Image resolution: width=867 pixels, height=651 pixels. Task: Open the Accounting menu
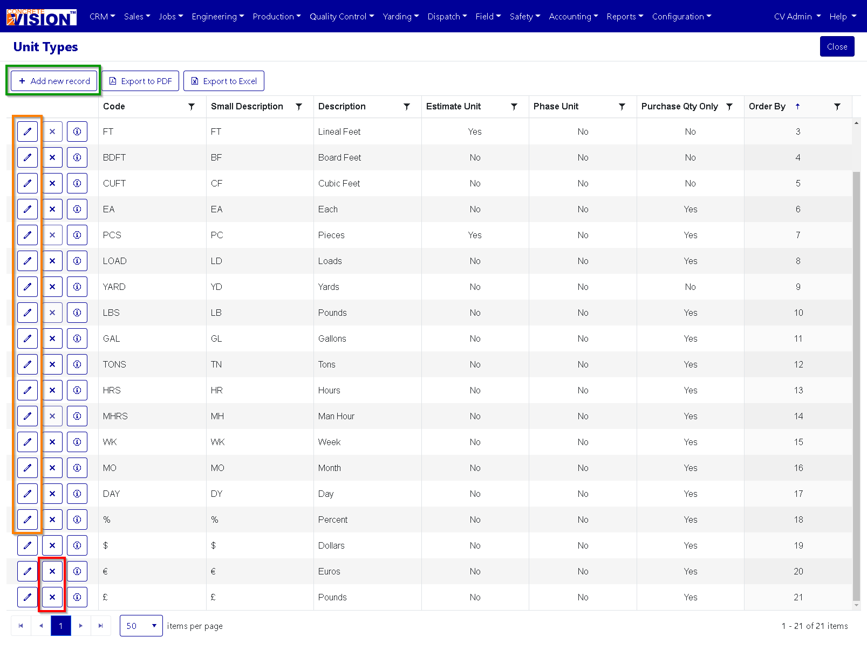pyautogui.click(x=574, y=16)
